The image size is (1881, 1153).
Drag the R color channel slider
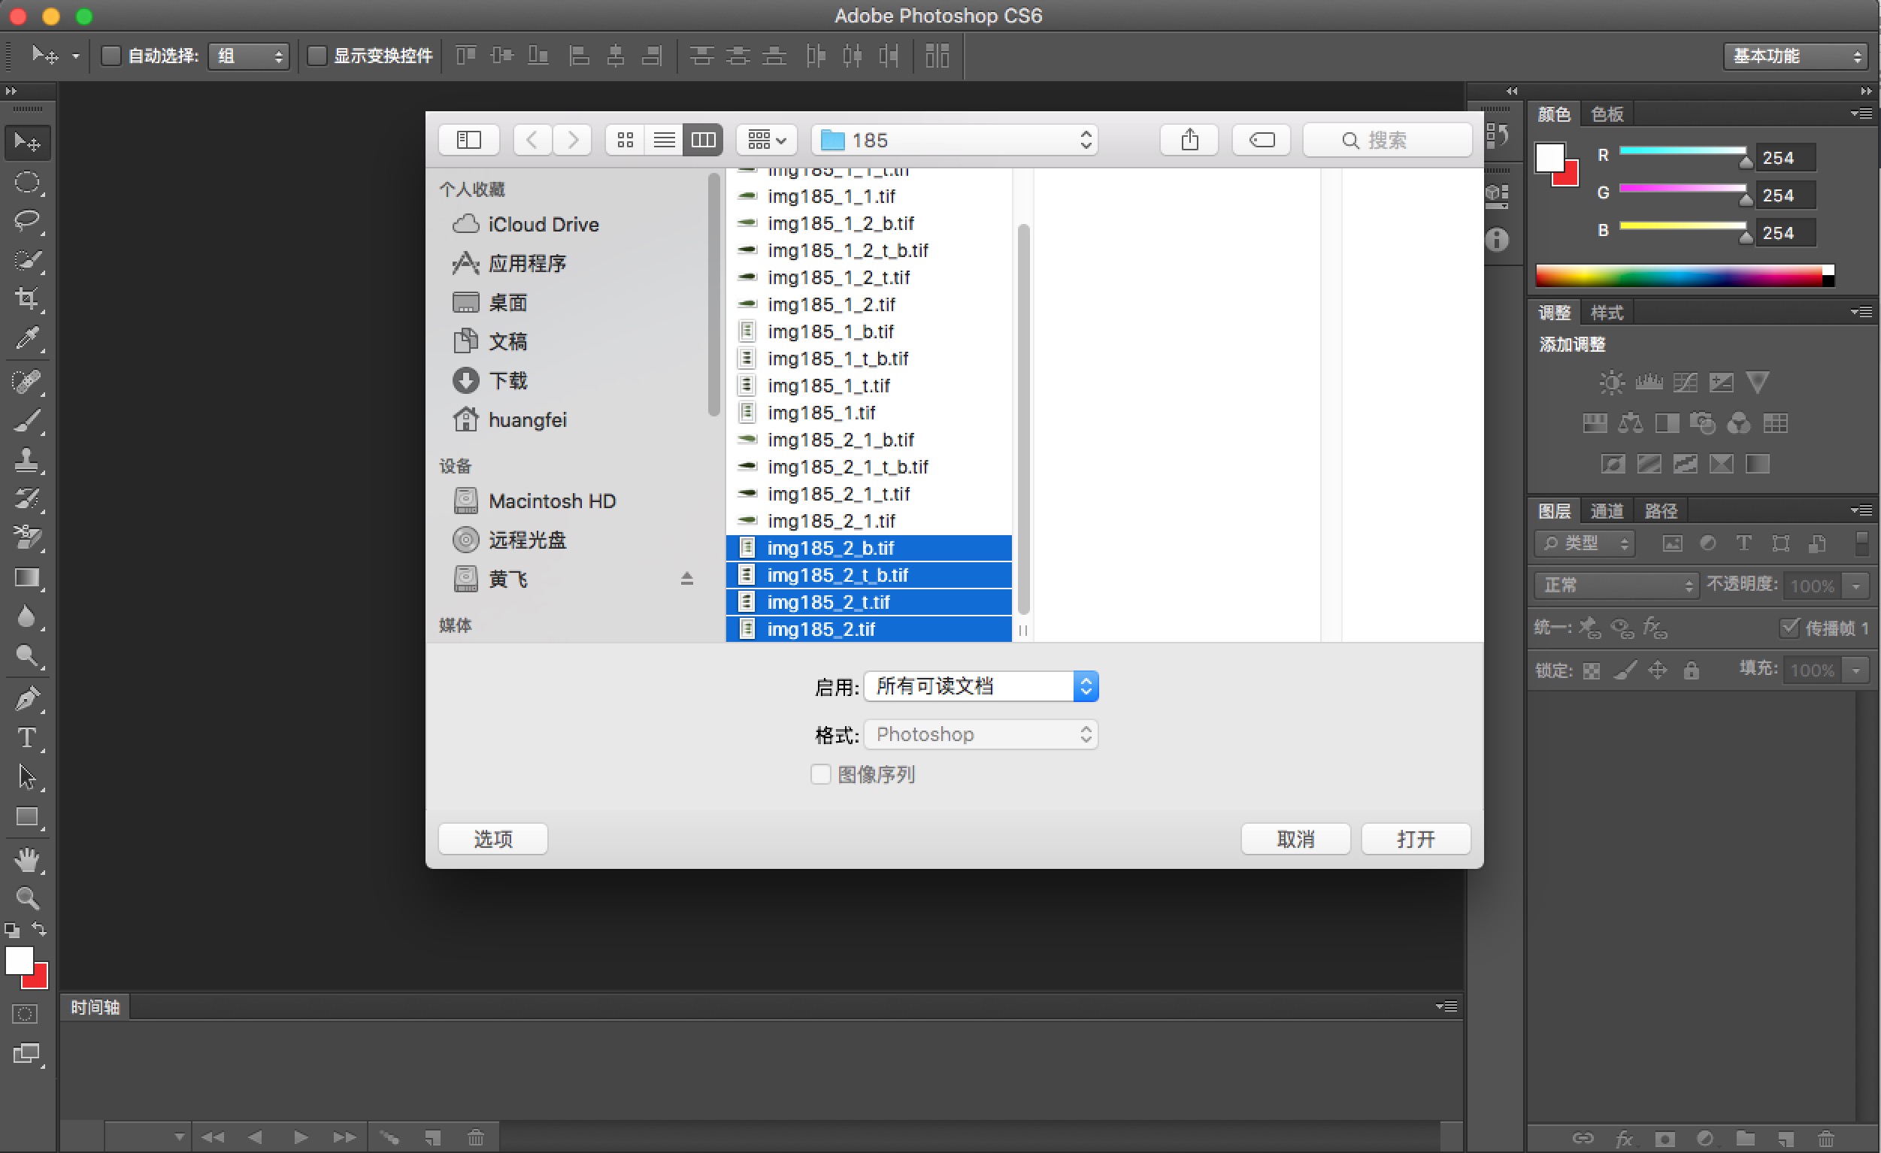click(x=1743, y=159)
